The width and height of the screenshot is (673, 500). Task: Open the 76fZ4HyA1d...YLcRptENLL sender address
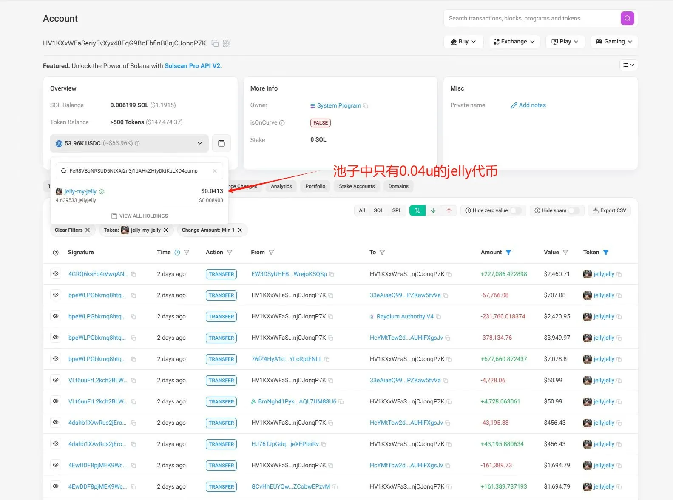pos(287,359)
